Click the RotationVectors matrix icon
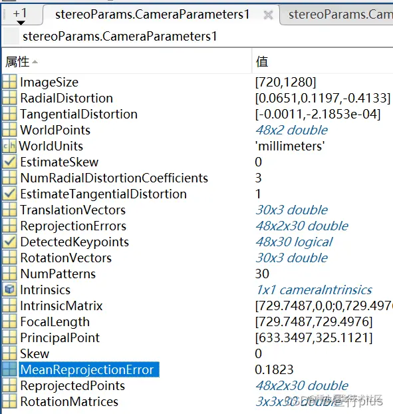This screenshot has width=393, height=414. (x=9, y=258)
